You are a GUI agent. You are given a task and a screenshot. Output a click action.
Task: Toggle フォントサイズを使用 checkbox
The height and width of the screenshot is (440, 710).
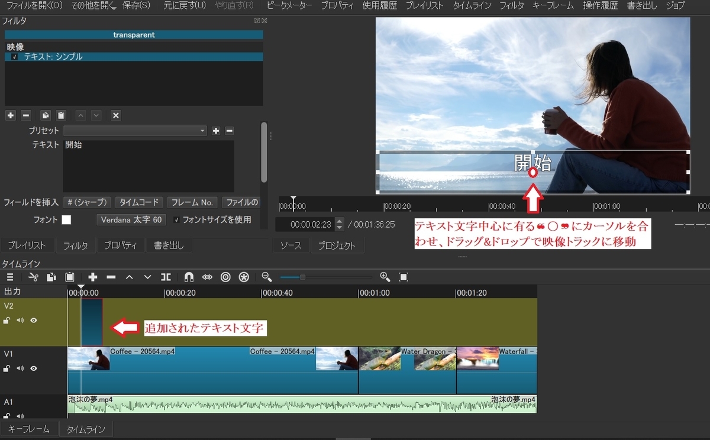(176, 220)
